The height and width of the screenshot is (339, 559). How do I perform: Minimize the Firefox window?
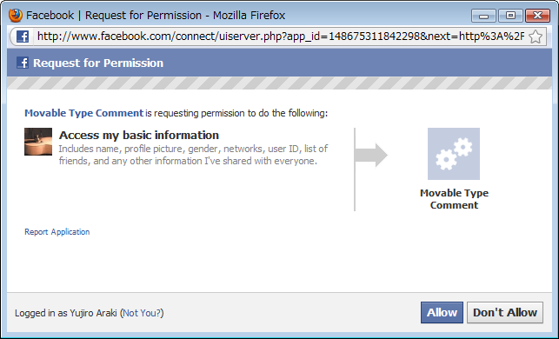pyautogui.click(x=483, y=16)
